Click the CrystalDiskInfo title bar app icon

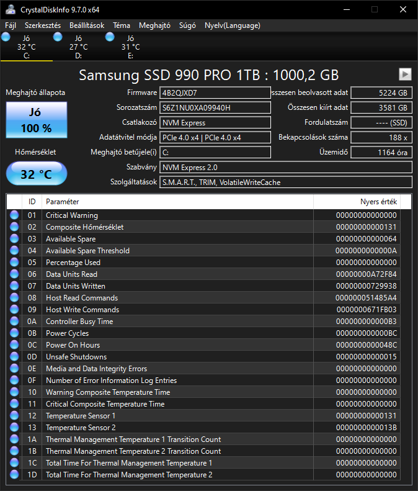point(11,9)
